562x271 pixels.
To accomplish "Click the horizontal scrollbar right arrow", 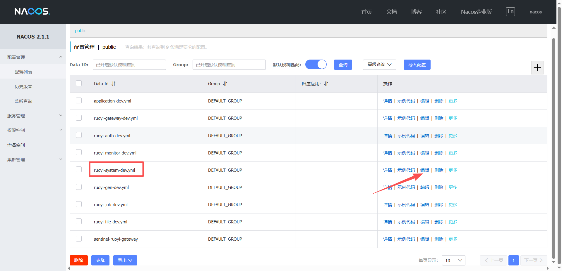I will point(548,268).
